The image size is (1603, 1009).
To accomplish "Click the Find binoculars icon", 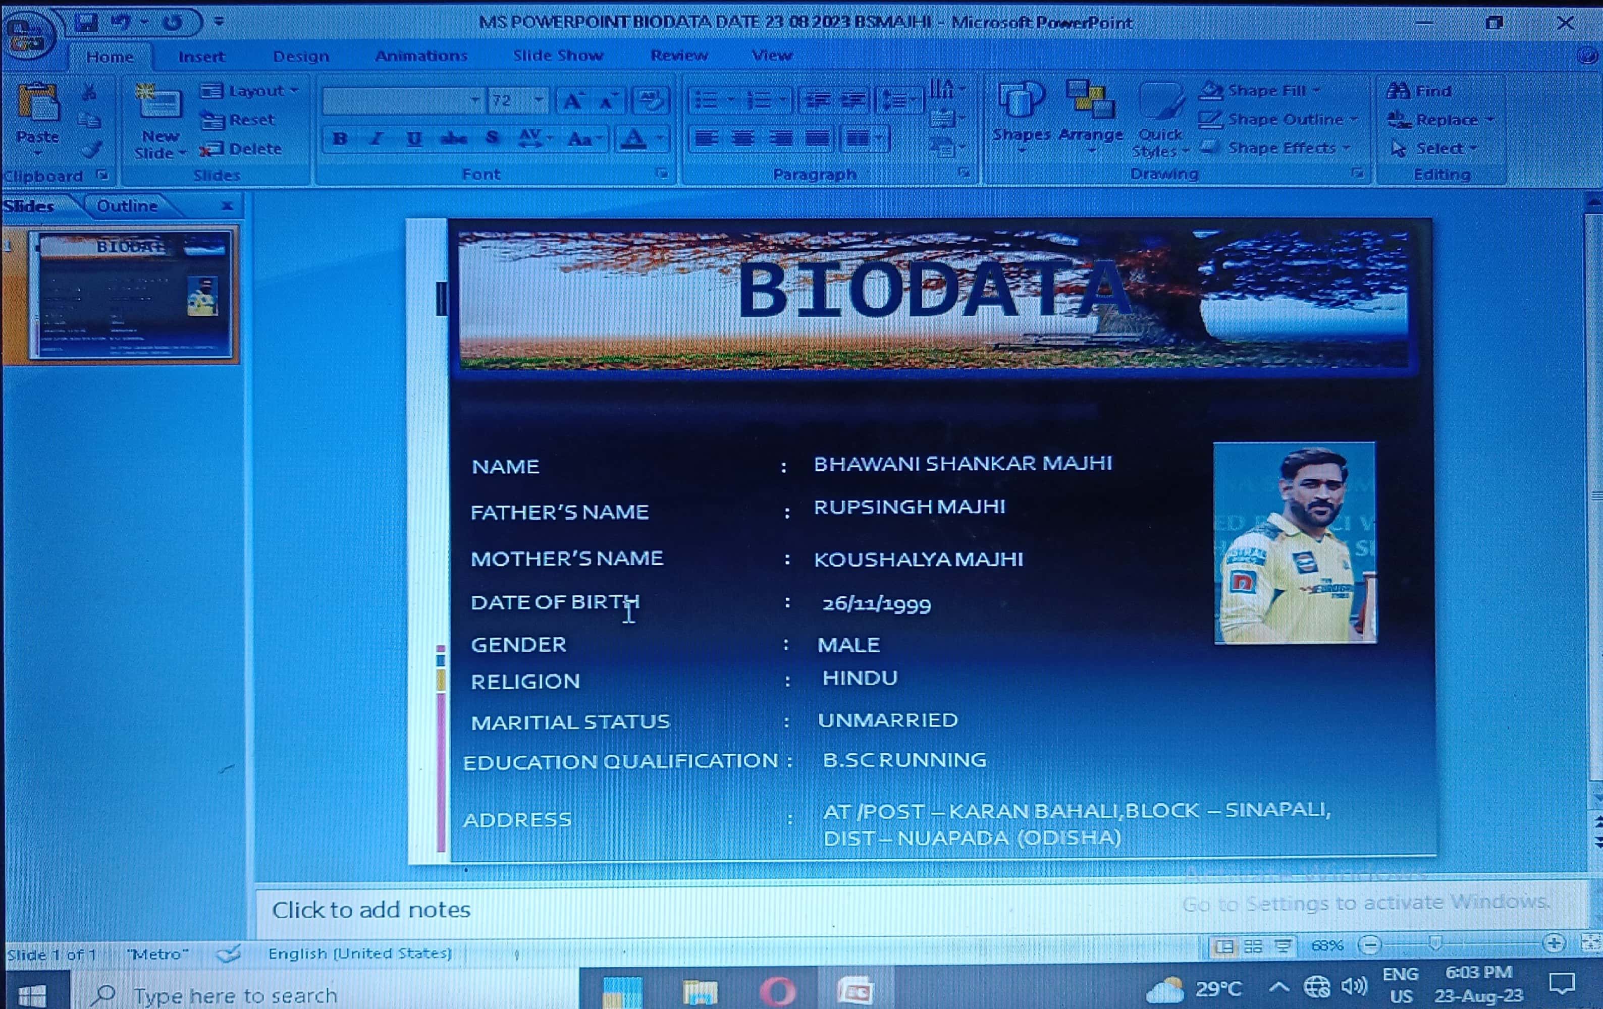I will [x=1398, y=90].
